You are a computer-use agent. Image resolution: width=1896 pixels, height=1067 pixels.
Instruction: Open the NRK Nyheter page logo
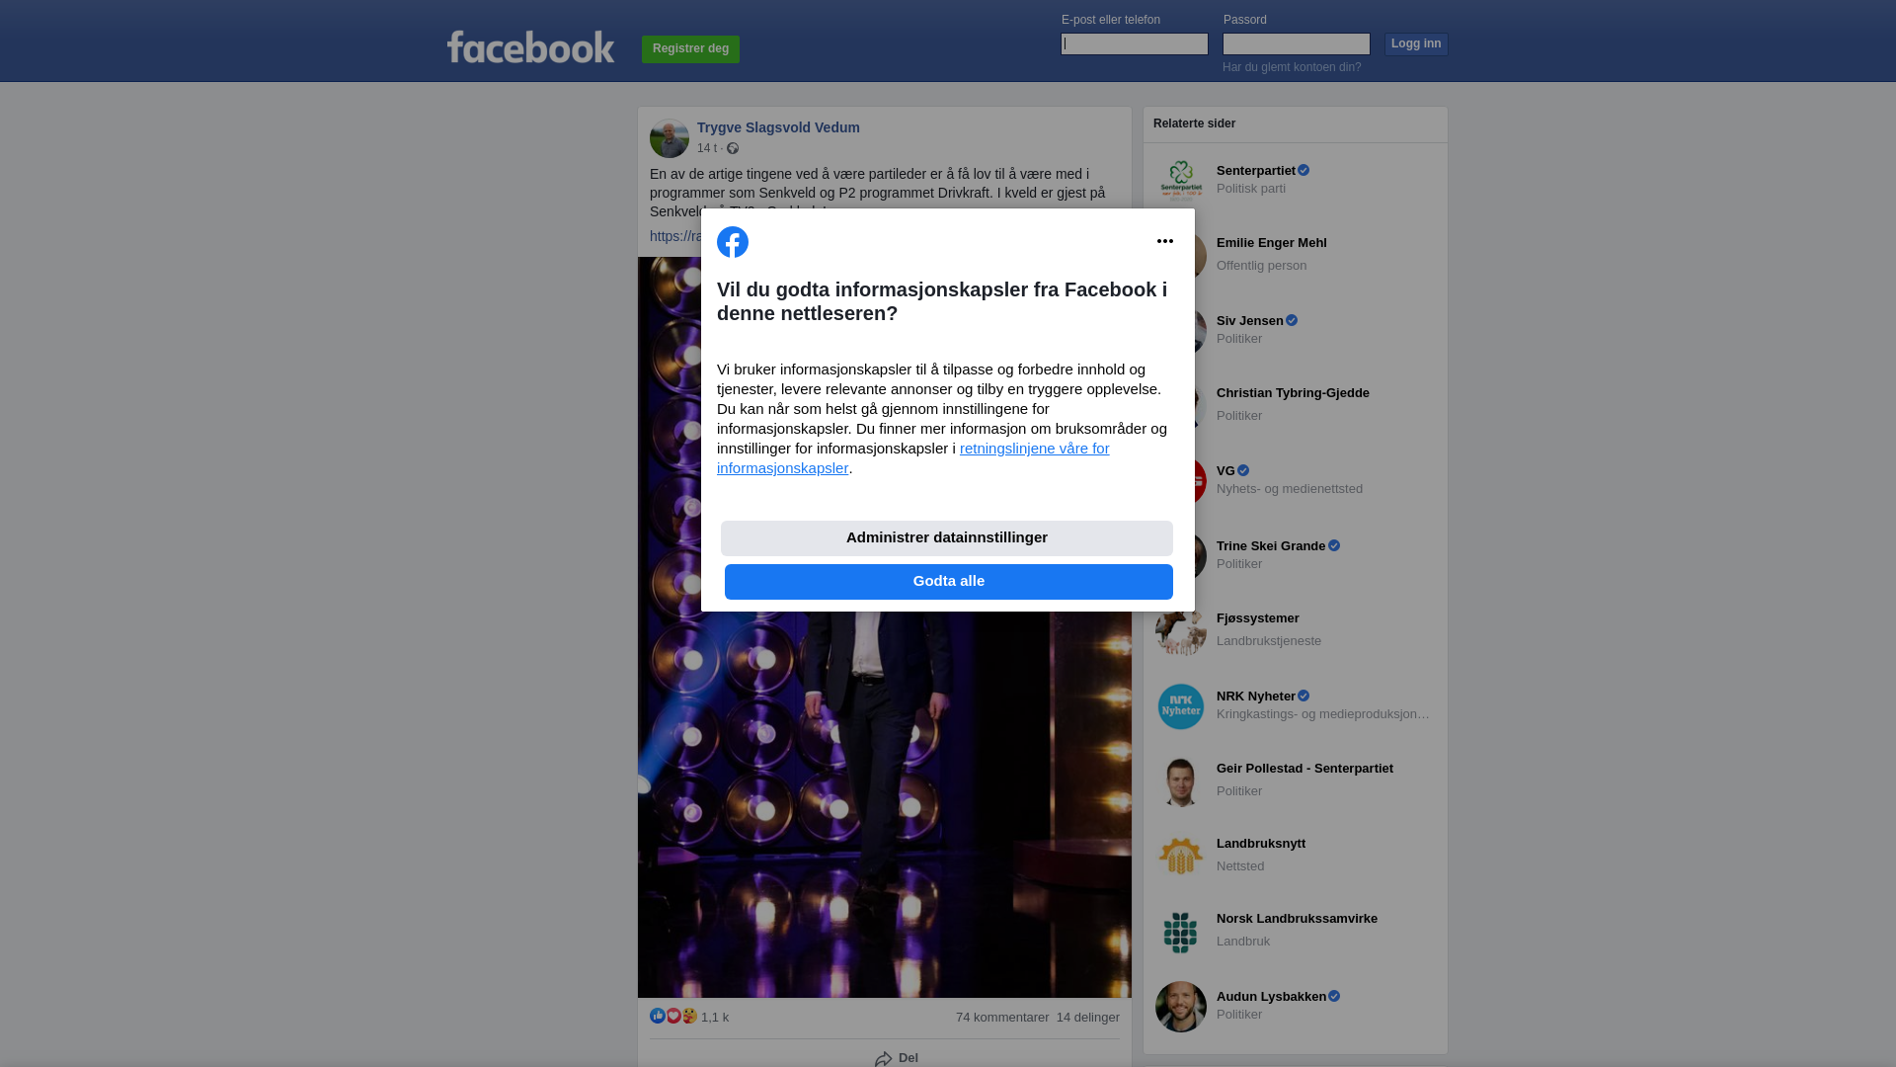point(1181,706)
